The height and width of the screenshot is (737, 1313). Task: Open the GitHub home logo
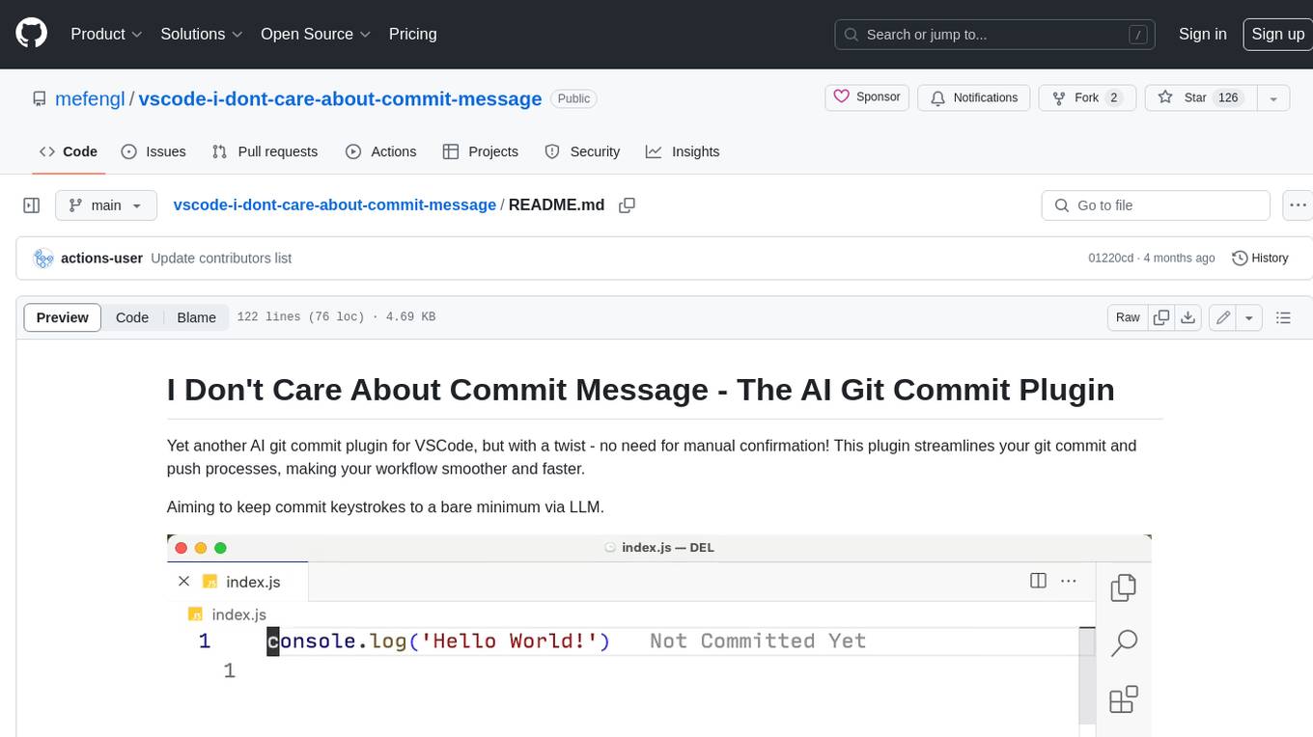coord(31,34)
